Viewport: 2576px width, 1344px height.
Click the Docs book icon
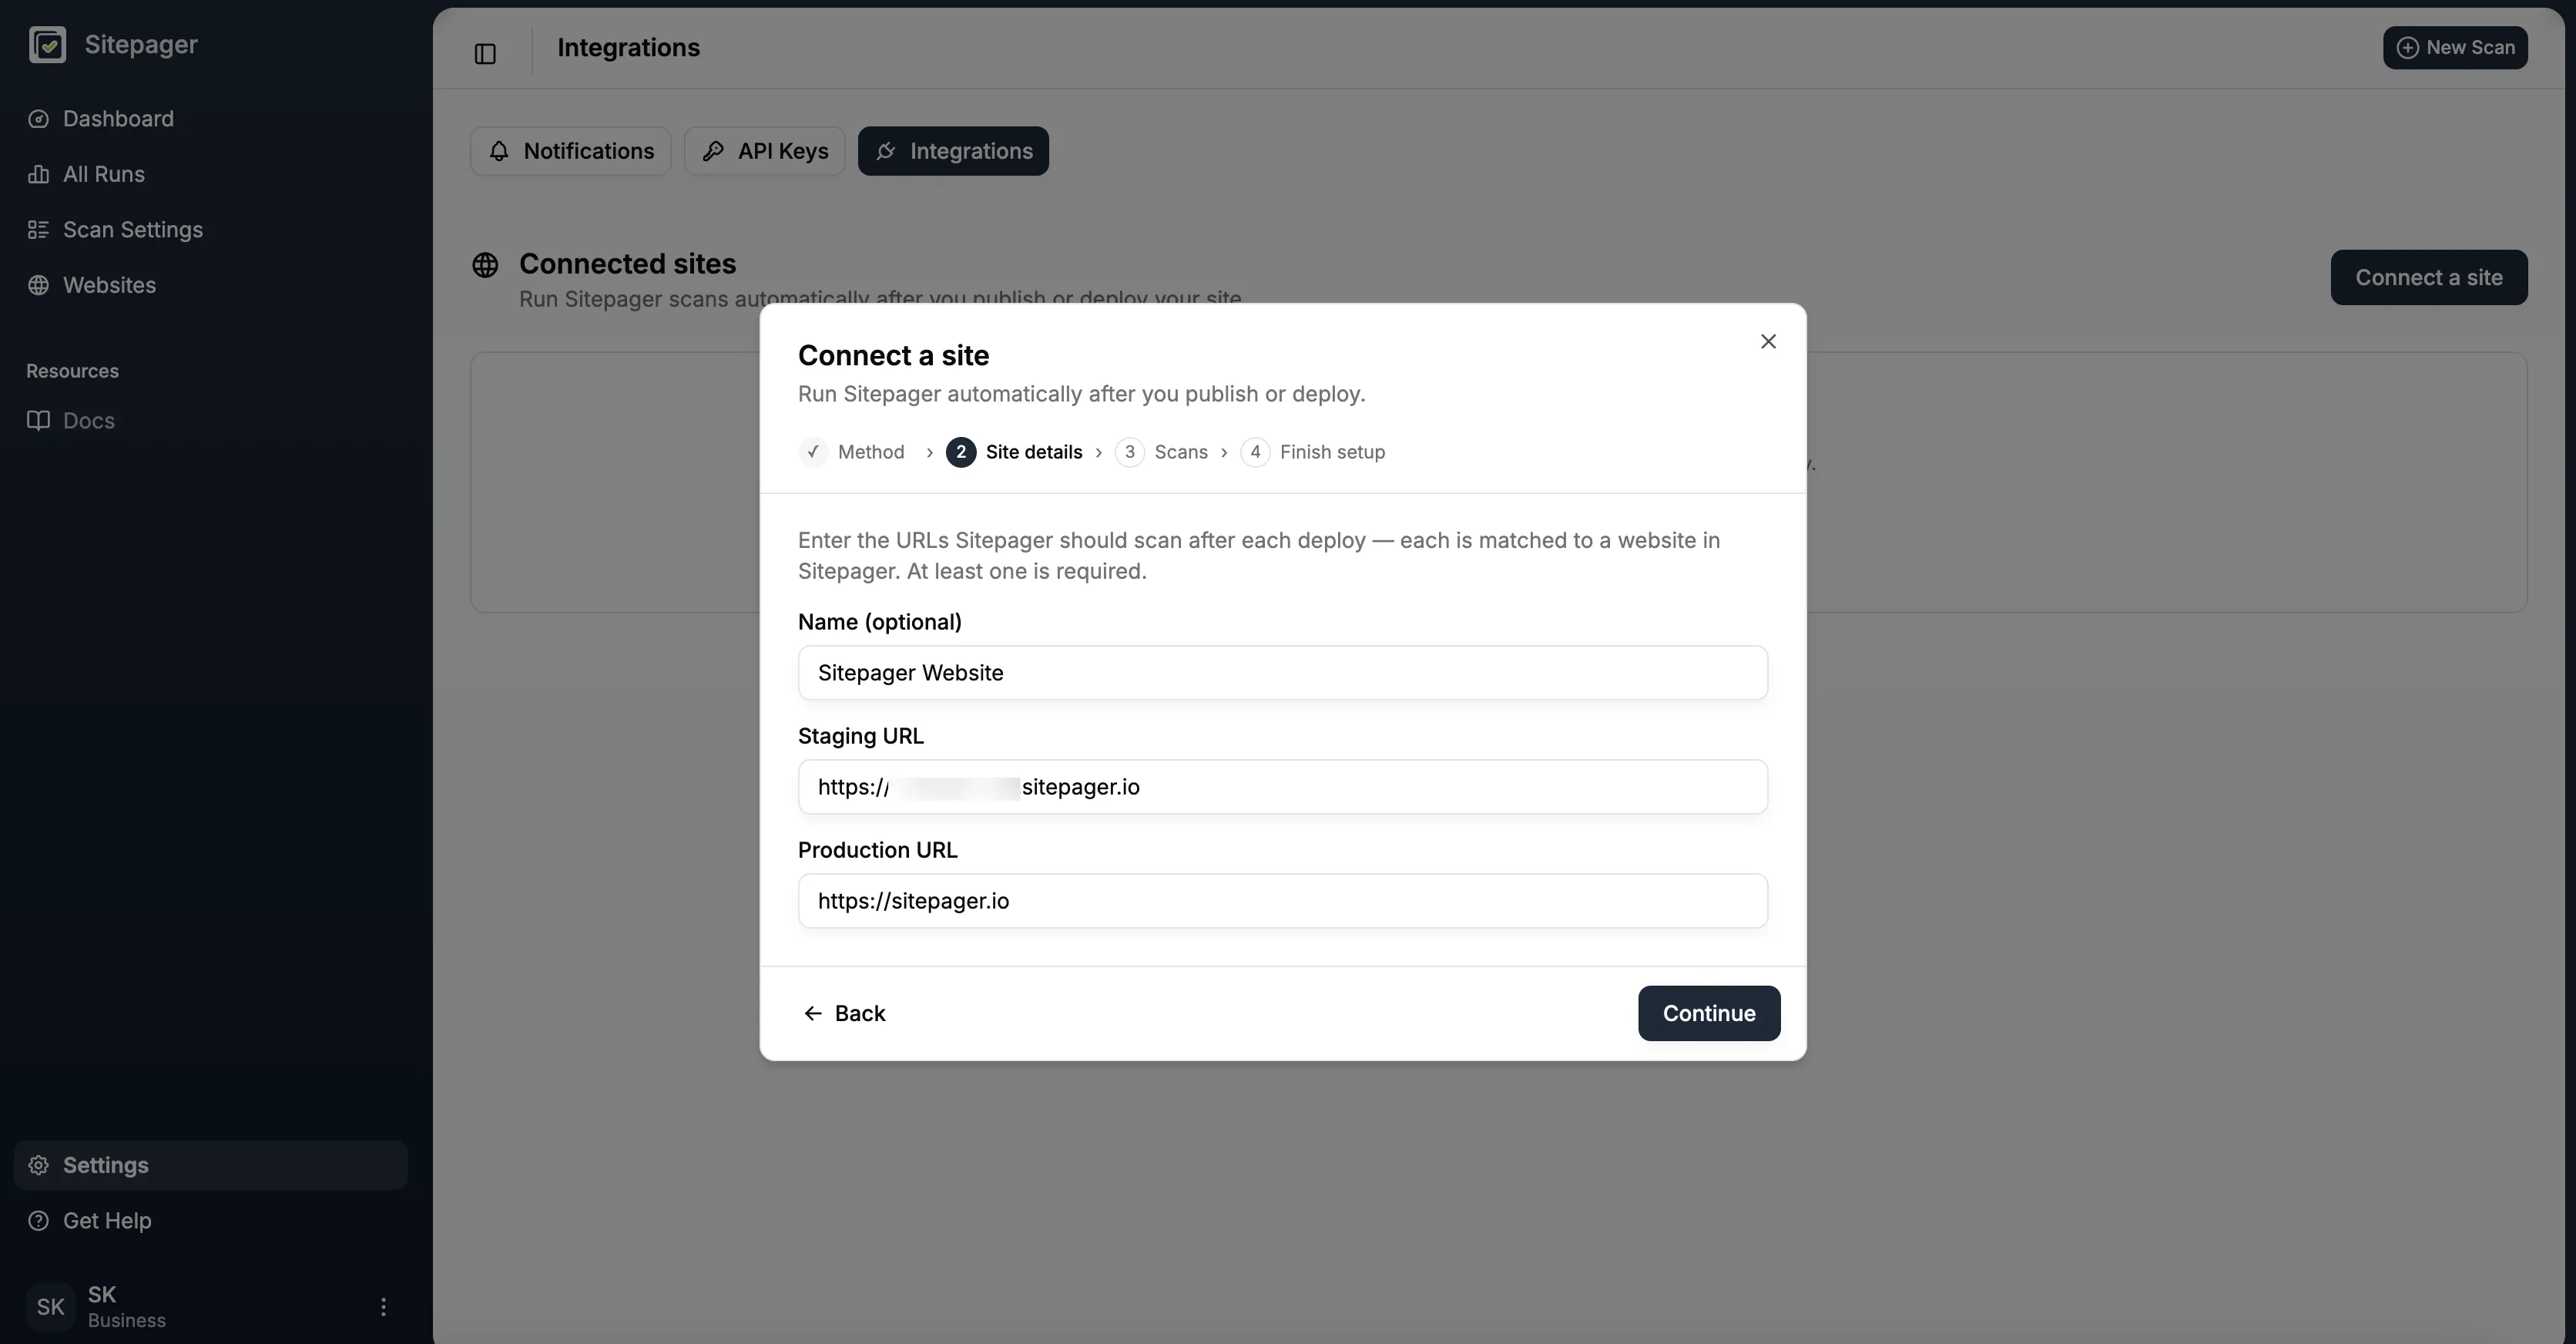[x=38, y=420]
